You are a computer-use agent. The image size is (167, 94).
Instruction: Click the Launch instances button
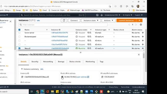pos(126,20)
